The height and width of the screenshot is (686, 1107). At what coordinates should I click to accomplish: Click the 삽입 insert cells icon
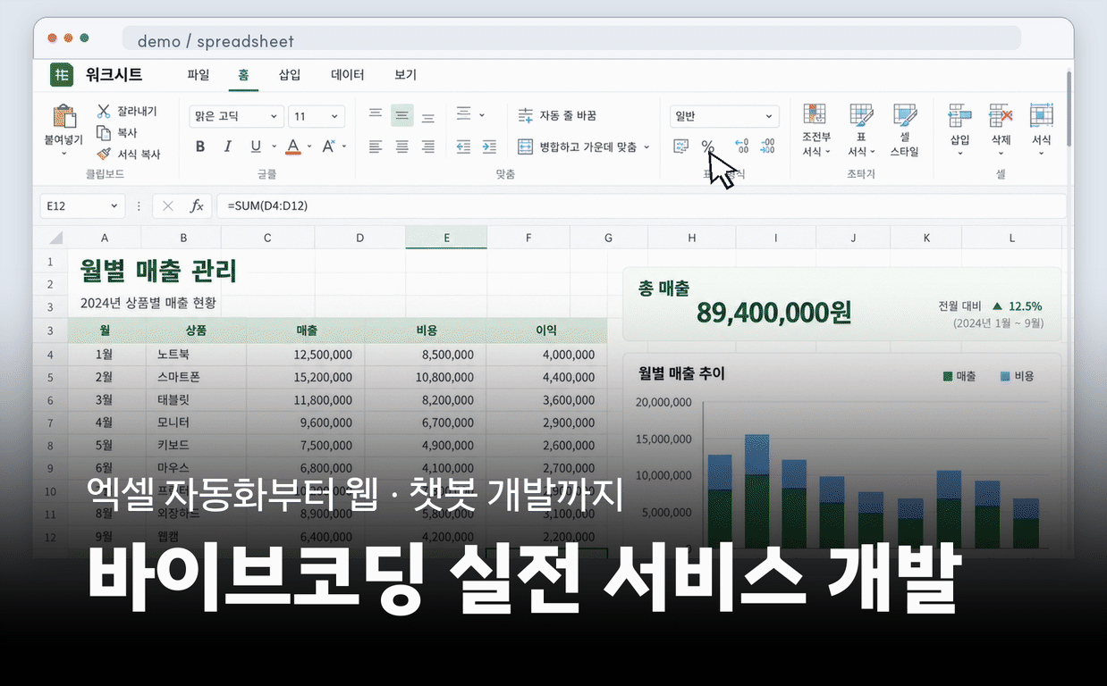tap(959, 114)
